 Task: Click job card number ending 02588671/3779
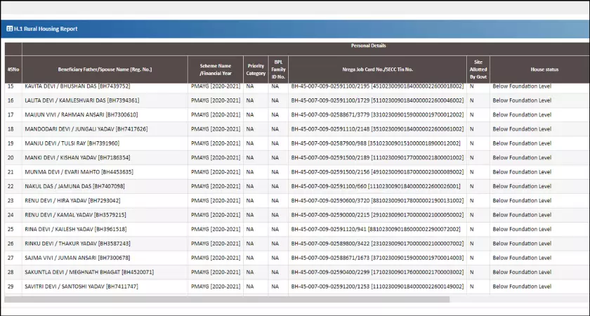pyautogui.click(x=377, y=114)
